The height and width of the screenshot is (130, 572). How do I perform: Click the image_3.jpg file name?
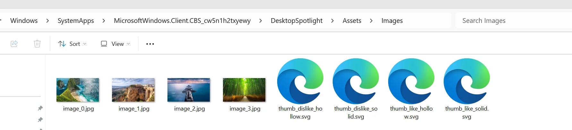tap(245, 109)
